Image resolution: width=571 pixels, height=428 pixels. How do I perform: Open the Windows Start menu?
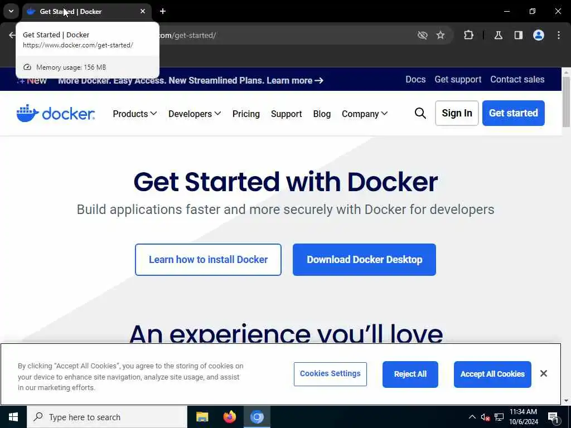pos(13,417)
